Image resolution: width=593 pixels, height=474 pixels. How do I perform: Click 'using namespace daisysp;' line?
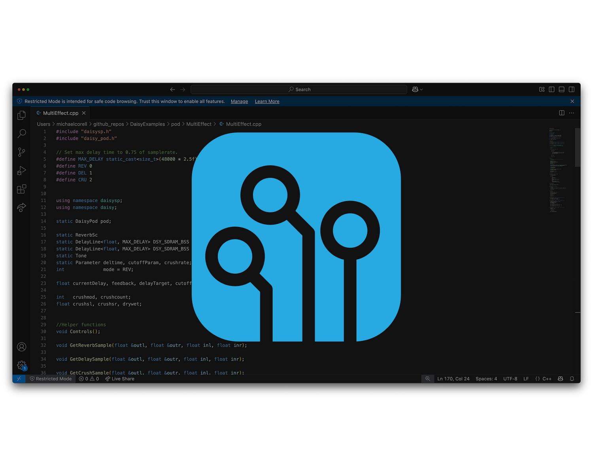click(89, 201)
